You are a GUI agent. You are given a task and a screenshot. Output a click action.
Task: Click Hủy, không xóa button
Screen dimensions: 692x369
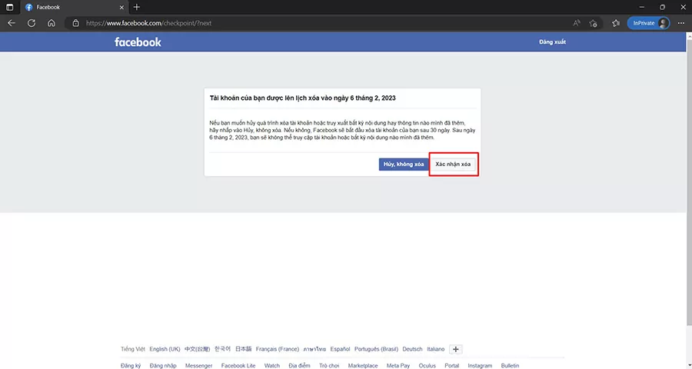(x=404, y=165)
